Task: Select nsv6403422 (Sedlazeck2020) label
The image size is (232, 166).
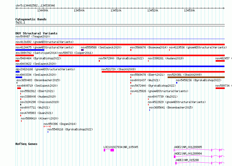Action: click(x=36, y=64)
